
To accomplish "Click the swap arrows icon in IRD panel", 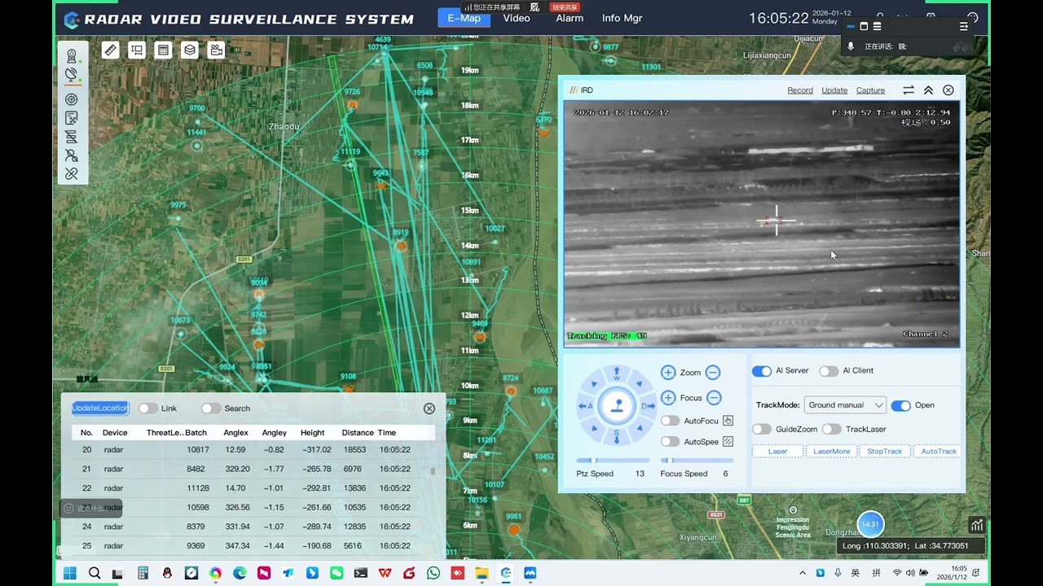I will point(909,90).
